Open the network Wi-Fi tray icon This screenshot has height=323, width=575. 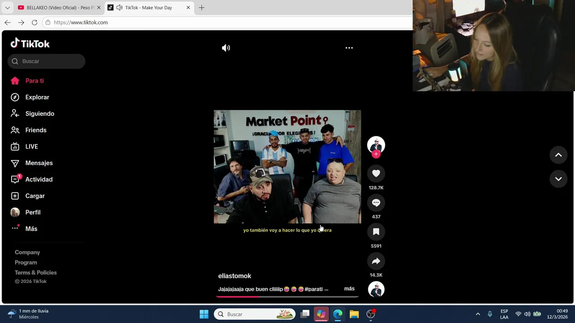pos(518,314)
